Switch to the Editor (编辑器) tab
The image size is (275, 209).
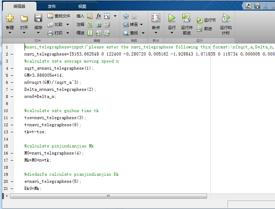click(x=19, y=6)
